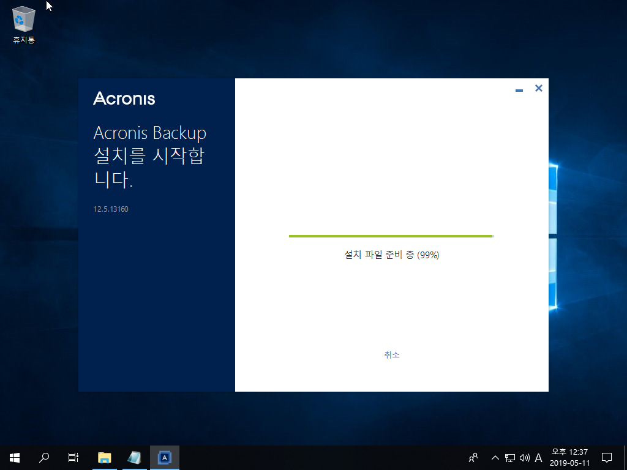Toggle the IME input mode indicator A
This screenshot has width=627, height=470.
[x=538, y=458]
